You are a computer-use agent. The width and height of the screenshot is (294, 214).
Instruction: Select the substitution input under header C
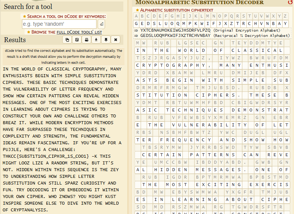pyautogui.click(x=148, y=24)
